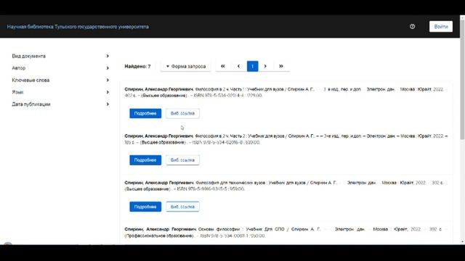Expand the Ключевые слова filter
Image resolution: width=465 pixels, height=261 pixels.
pos(60,80)
